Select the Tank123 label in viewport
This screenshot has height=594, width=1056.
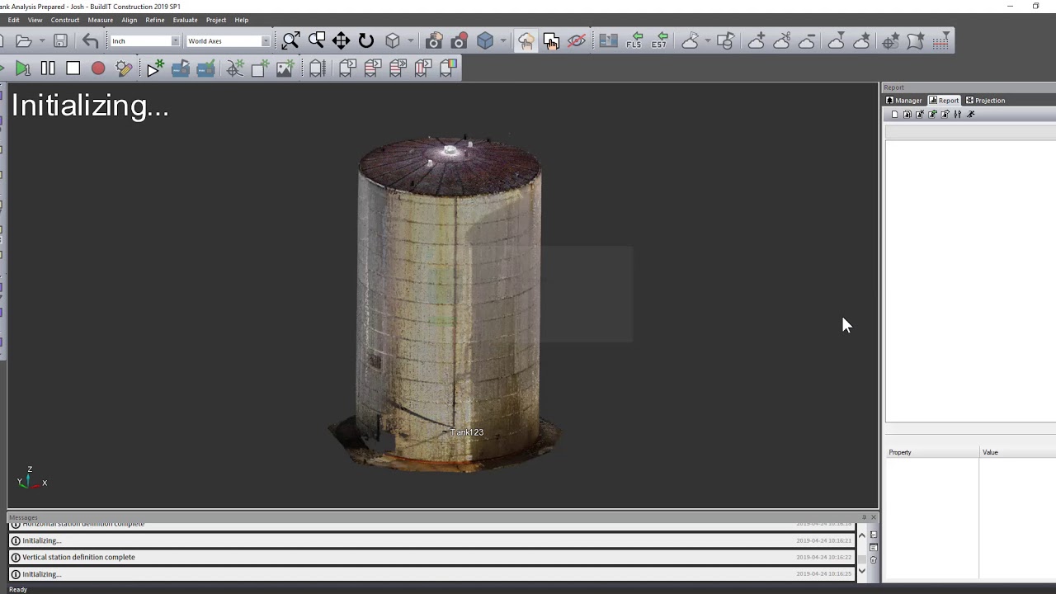[x=467, y=432]
